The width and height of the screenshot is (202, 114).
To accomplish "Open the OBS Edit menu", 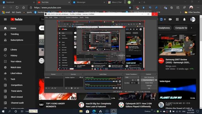I will (51, 17).
